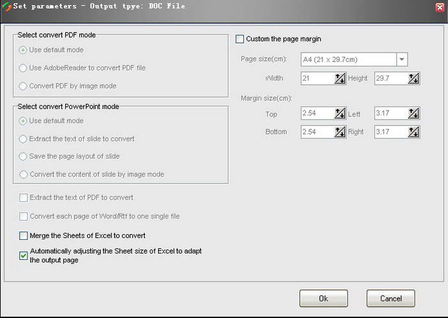This screenshot has width=448, height=318.
Task: Click the Width spinner arrows
Action: tap(340, 78)
